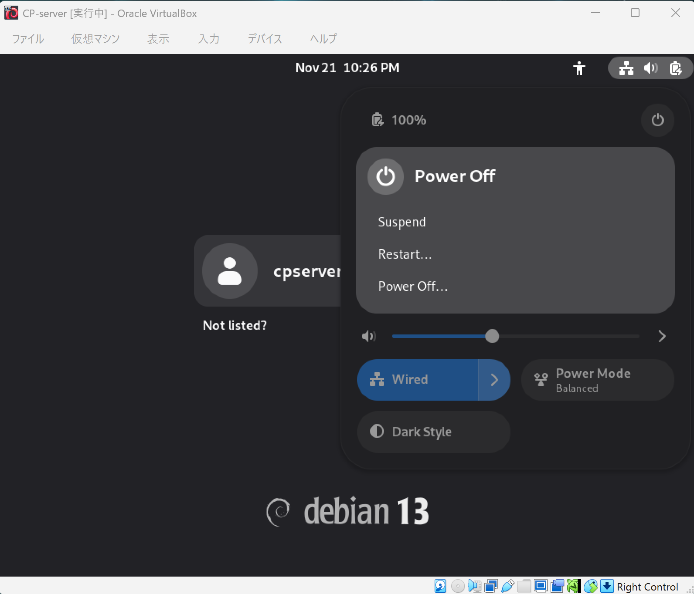The width and height of the screenshot is (694, 594).
Task: Click the top bar battery icon
Action: (675, 68)
